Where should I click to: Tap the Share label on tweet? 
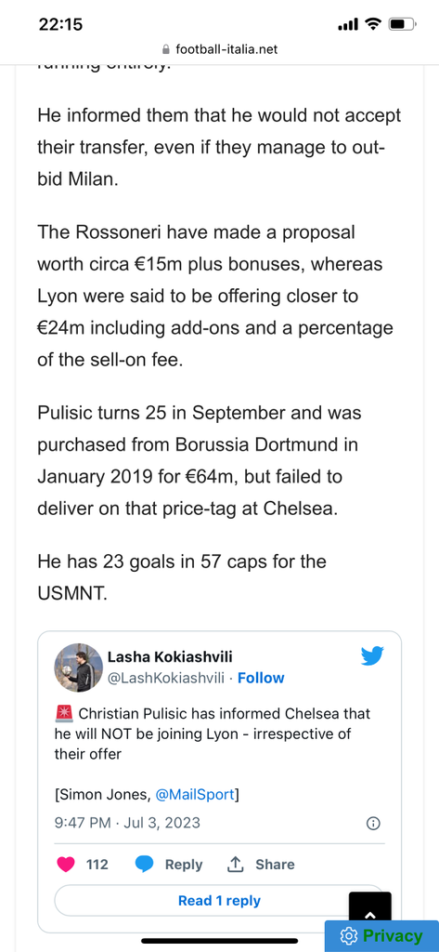point(275,864)
